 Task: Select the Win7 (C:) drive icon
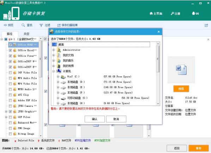pyautogui.click(x=63, y=77)
